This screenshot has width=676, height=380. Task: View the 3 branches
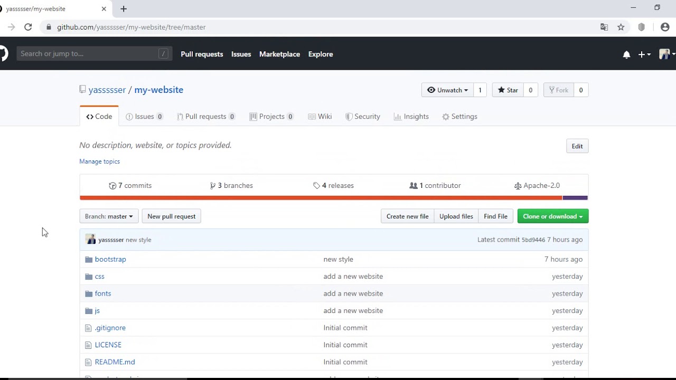pyautogui.click(x=231, y=186)
